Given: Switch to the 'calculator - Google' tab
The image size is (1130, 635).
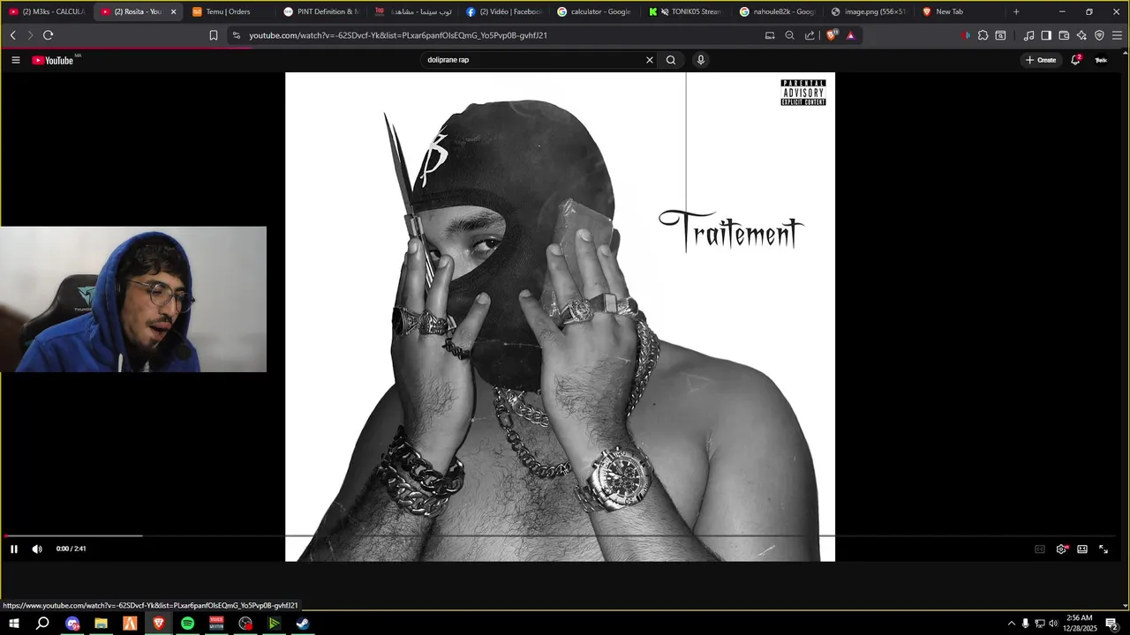Looking at the screenshot, I should (594, 11).
